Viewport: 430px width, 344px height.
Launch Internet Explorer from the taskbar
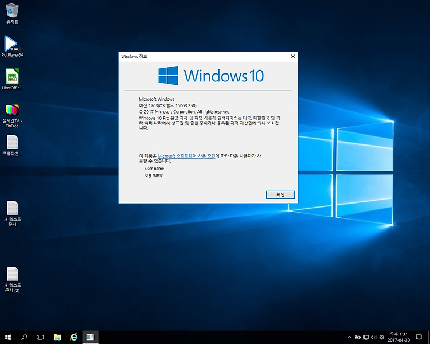coord(74,337)
